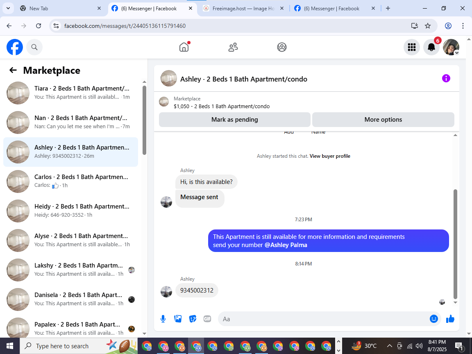
Task: Click the conversation list scrollbar
Action: click(x=144, y=120)
